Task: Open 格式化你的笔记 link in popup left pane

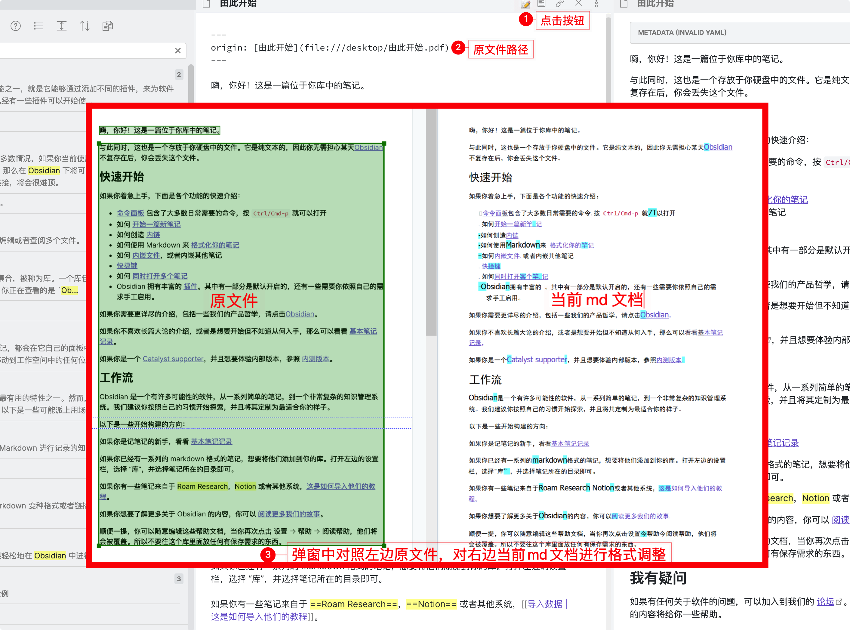Action: 215,245
